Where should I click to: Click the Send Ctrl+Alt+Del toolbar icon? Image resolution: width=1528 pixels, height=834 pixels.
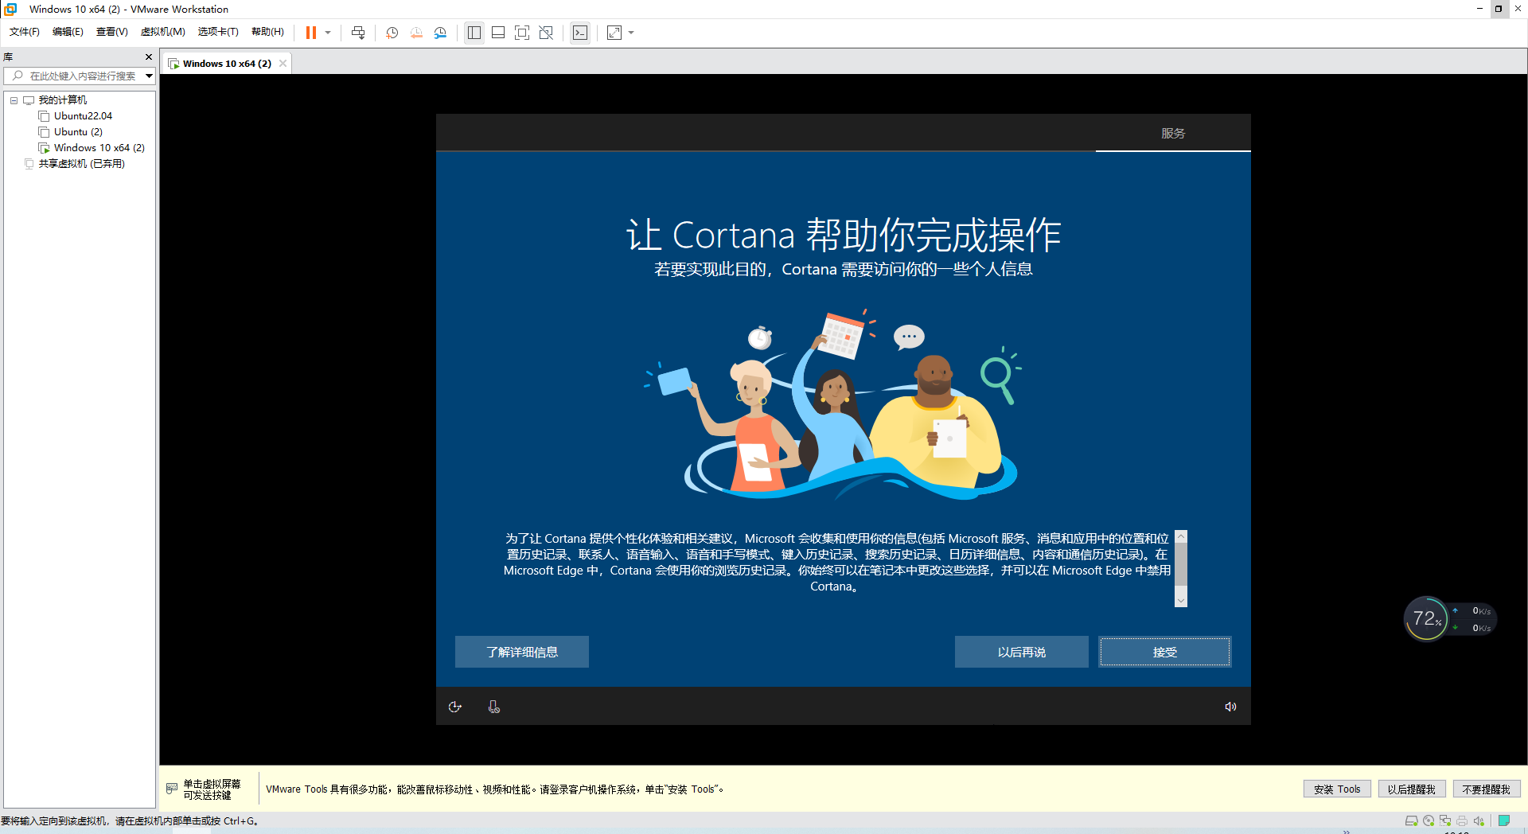(x=358, y=33)
